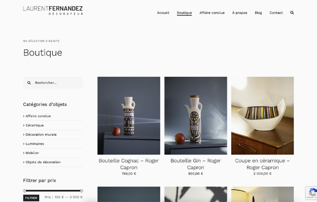Click the reCAPTCHA badge icon
This screenshot has height=202, width=317.
[312, 193]
